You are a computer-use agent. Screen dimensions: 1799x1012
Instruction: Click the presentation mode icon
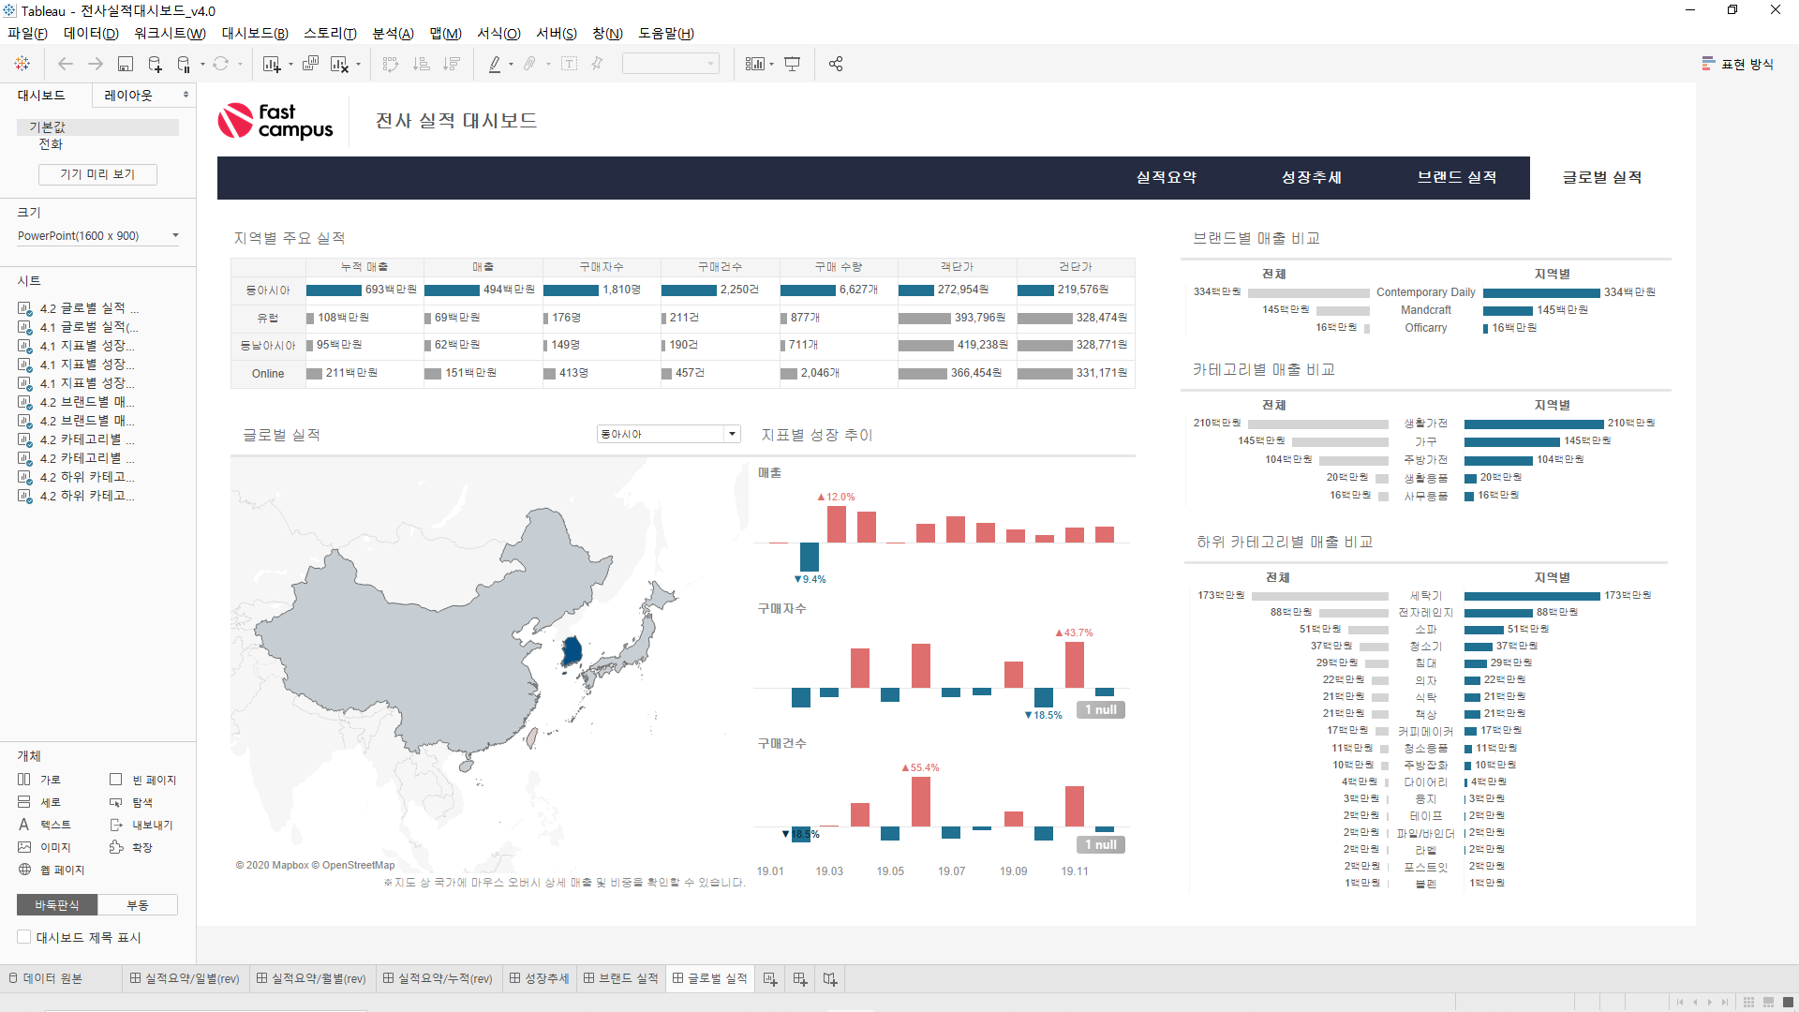pyautogui.click(x=793, y=64)
